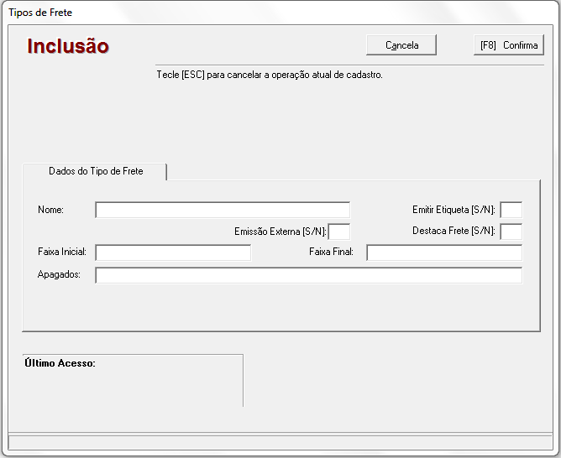Click the Apagados: label
Viewport: 561px width, 458px height.
tap(59, 274)
